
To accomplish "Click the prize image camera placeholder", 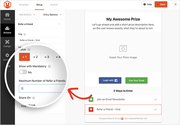I will [x=123, y=48].
